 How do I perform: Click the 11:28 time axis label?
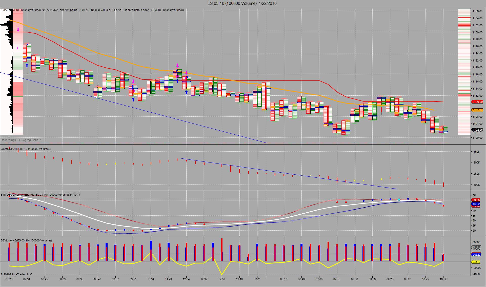169,279
